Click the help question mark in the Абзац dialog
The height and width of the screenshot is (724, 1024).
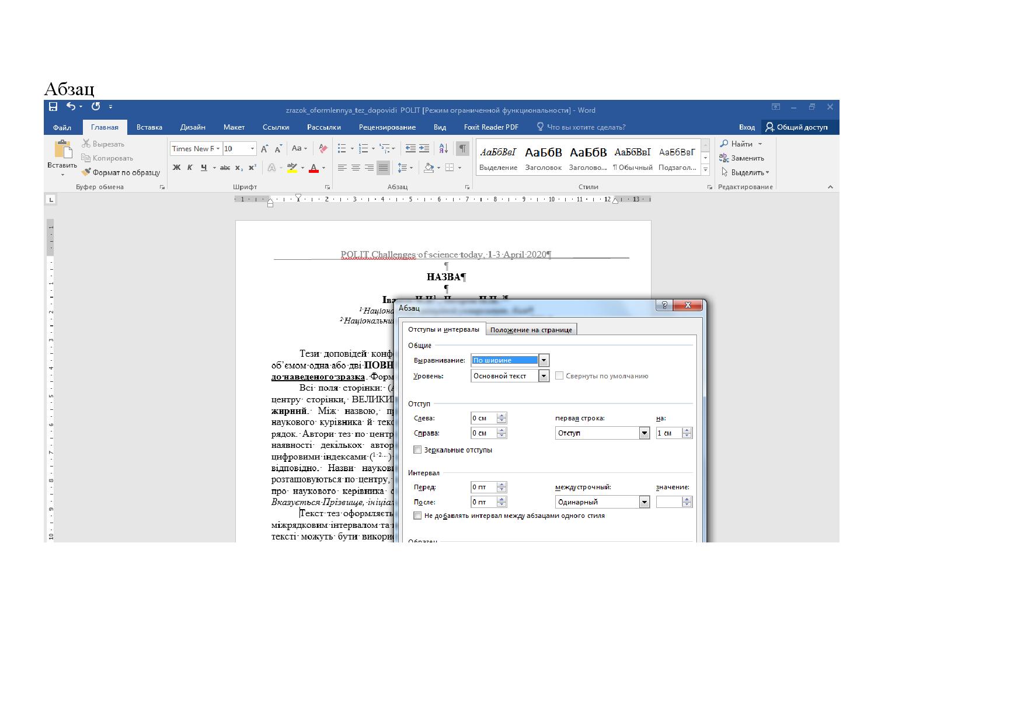click(x=664, y=305)
